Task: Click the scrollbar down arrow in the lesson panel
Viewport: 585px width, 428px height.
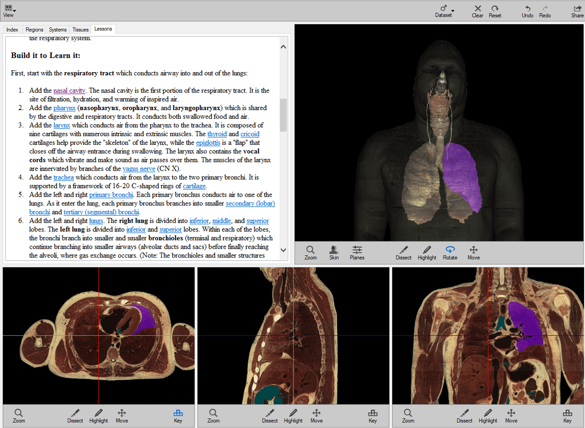Action: point(284,250)
